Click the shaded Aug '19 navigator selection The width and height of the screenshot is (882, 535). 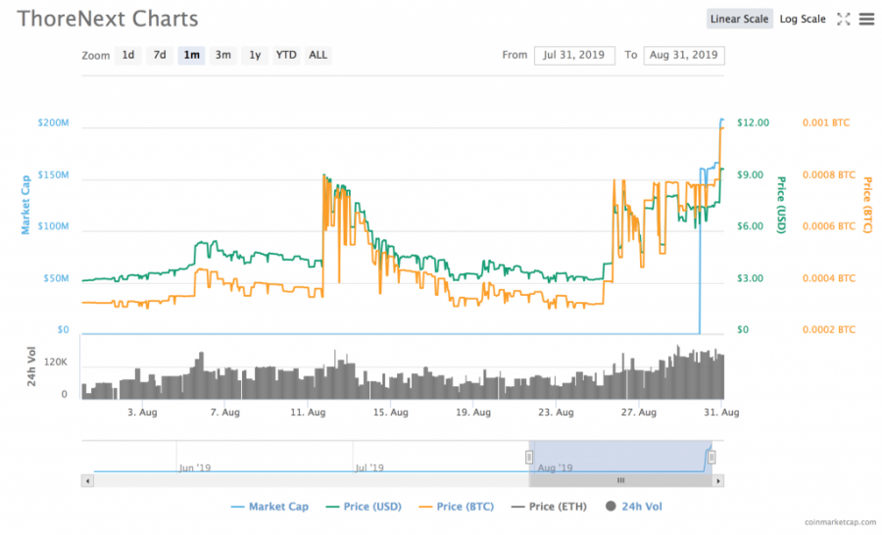coord(620,457)
